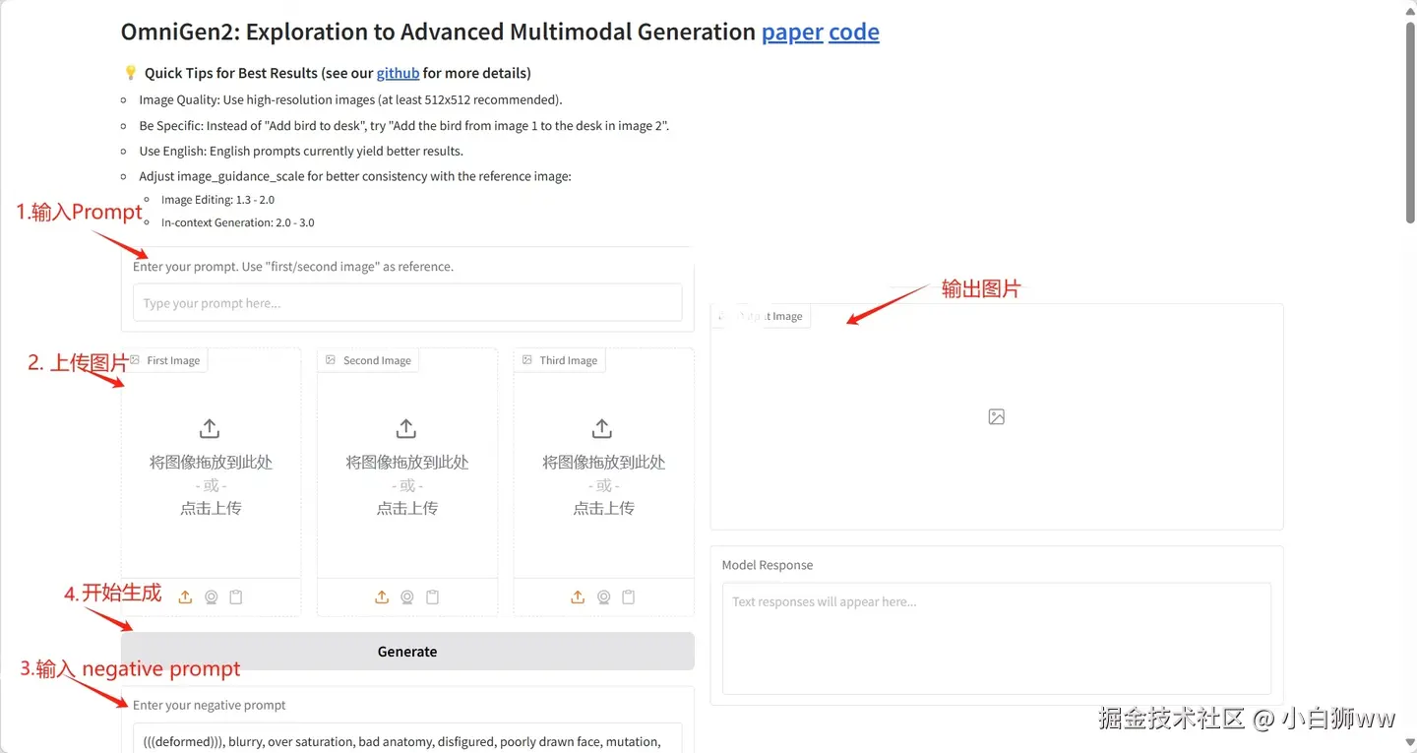The image size is (1417, 753).
Task: Click 'Enter your negative prompt' label
Action: point(210,705)
